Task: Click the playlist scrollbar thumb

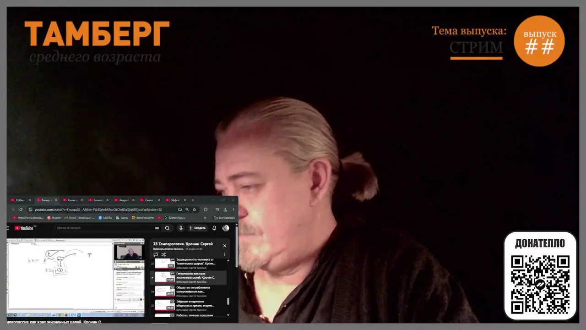Action: point(228,302)
